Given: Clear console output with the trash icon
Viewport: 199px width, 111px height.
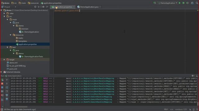Looking at the screenshot, I should (7, 99).
